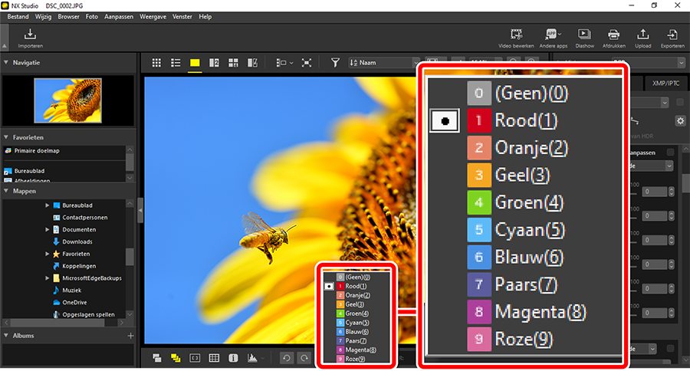This screenshot has height=371, width=690.
Task: Select the Downloads folder
Action: coord(77,241)
